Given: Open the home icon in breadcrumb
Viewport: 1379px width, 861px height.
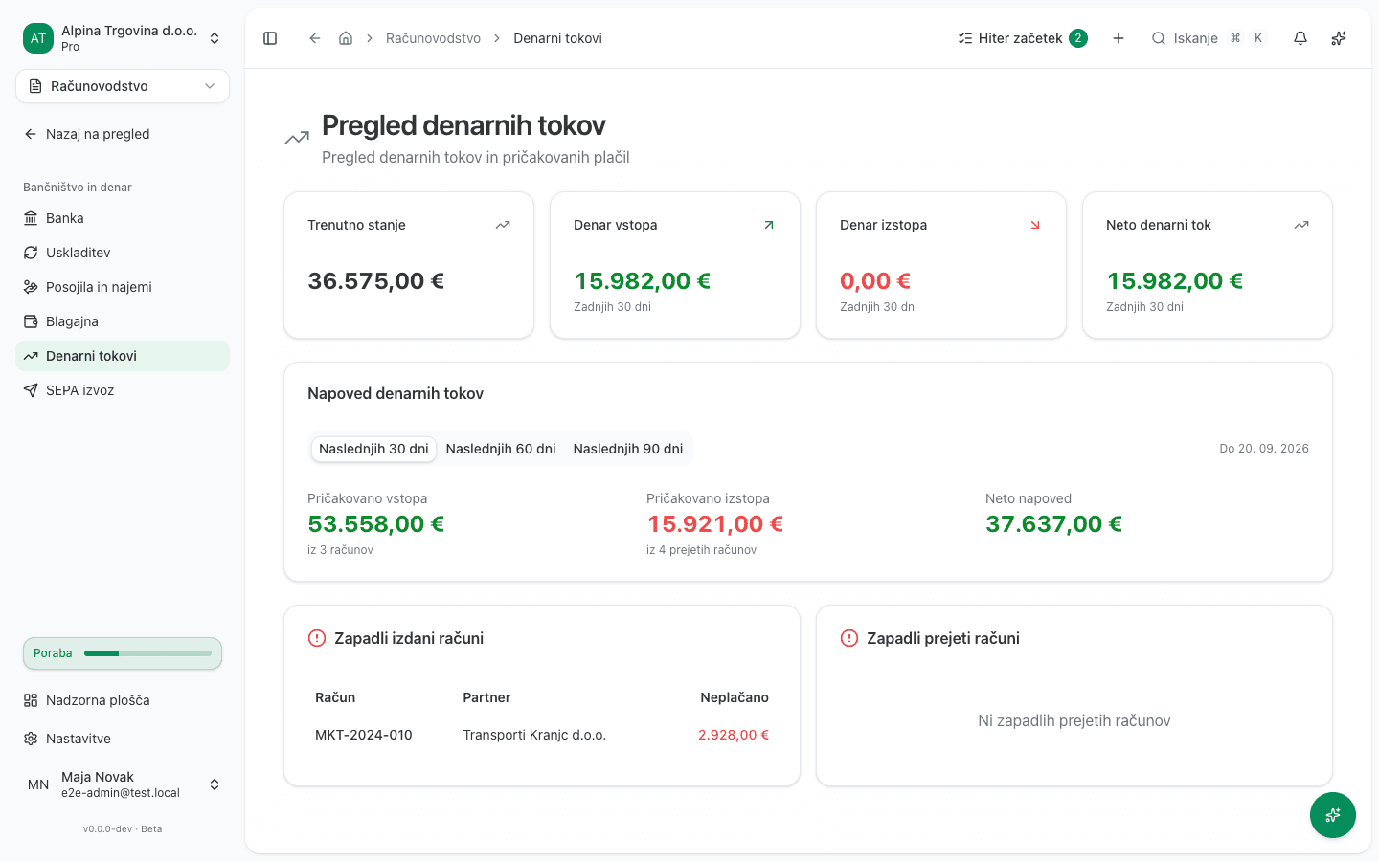Looking at the screenshot, I should click(346, 38).
